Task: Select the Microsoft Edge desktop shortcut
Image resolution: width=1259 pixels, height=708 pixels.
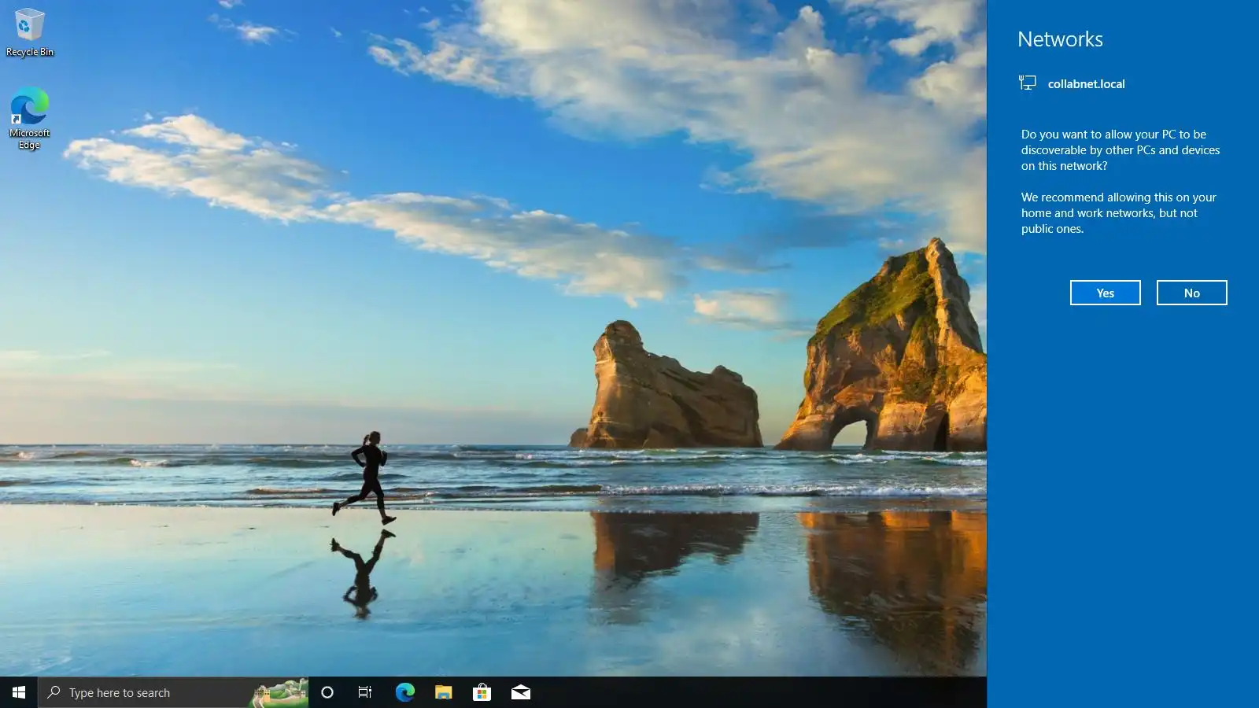Action: [30, 119]
